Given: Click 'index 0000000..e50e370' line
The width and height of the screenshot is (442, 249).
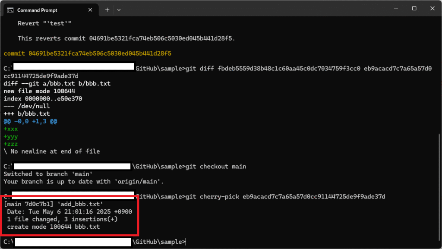Looking at the screenshot, I should [x=43, y=99].
